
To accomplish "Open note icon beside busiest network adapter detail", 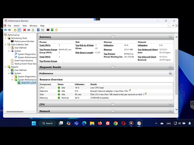I will [x=130, y=90].
